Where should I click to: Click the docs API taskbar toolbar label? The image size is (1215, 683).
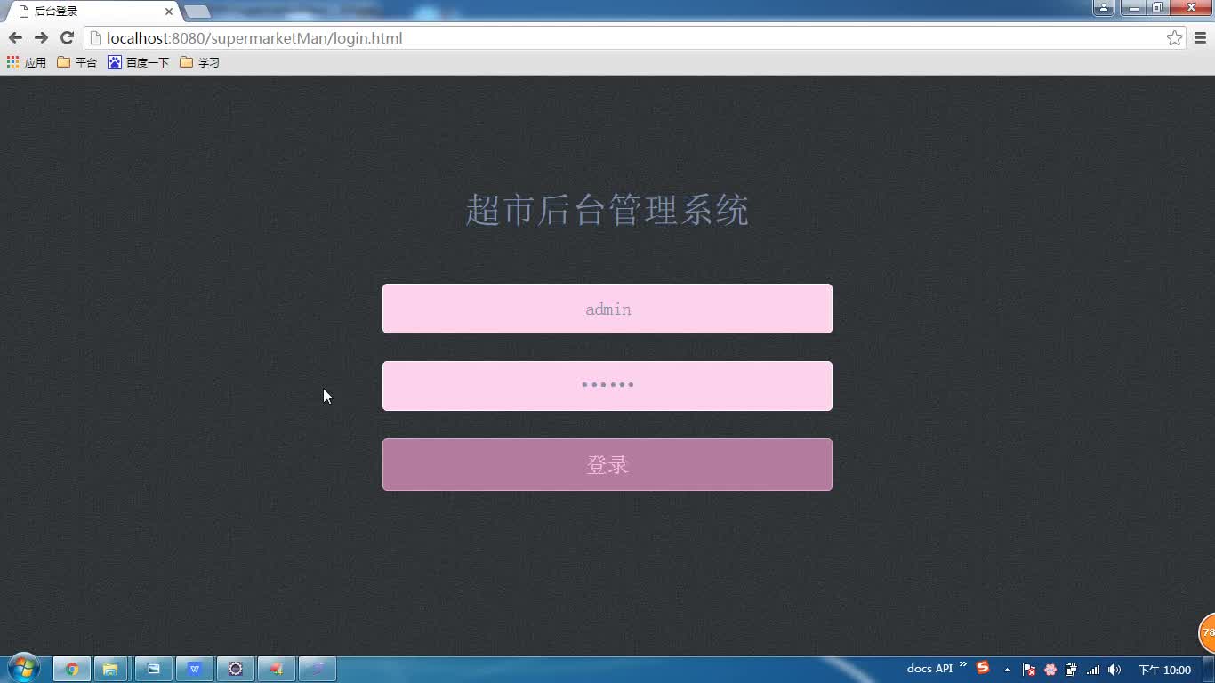click(929, 669)
